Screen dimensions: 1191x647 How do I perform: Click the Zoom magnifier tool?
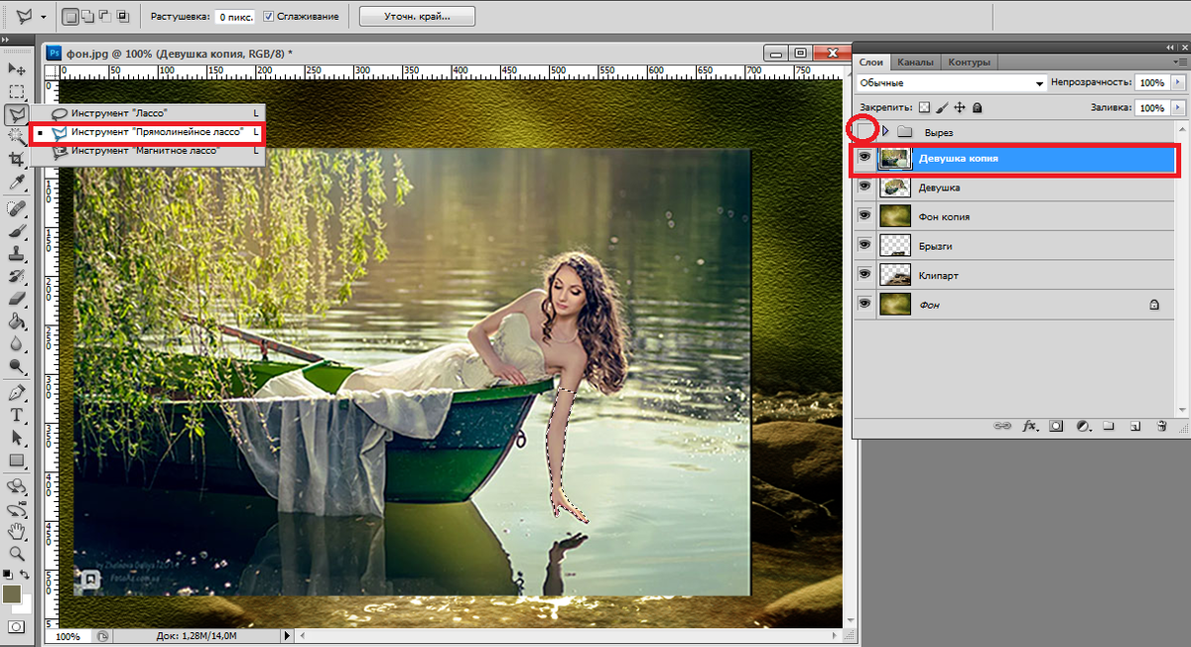click(x=16, y=554)
